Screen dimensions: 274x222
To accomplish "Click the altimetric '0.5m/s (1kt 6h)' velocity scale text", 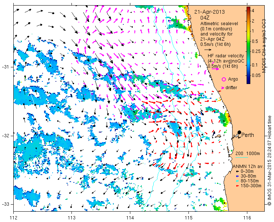I will click(215, 44).
